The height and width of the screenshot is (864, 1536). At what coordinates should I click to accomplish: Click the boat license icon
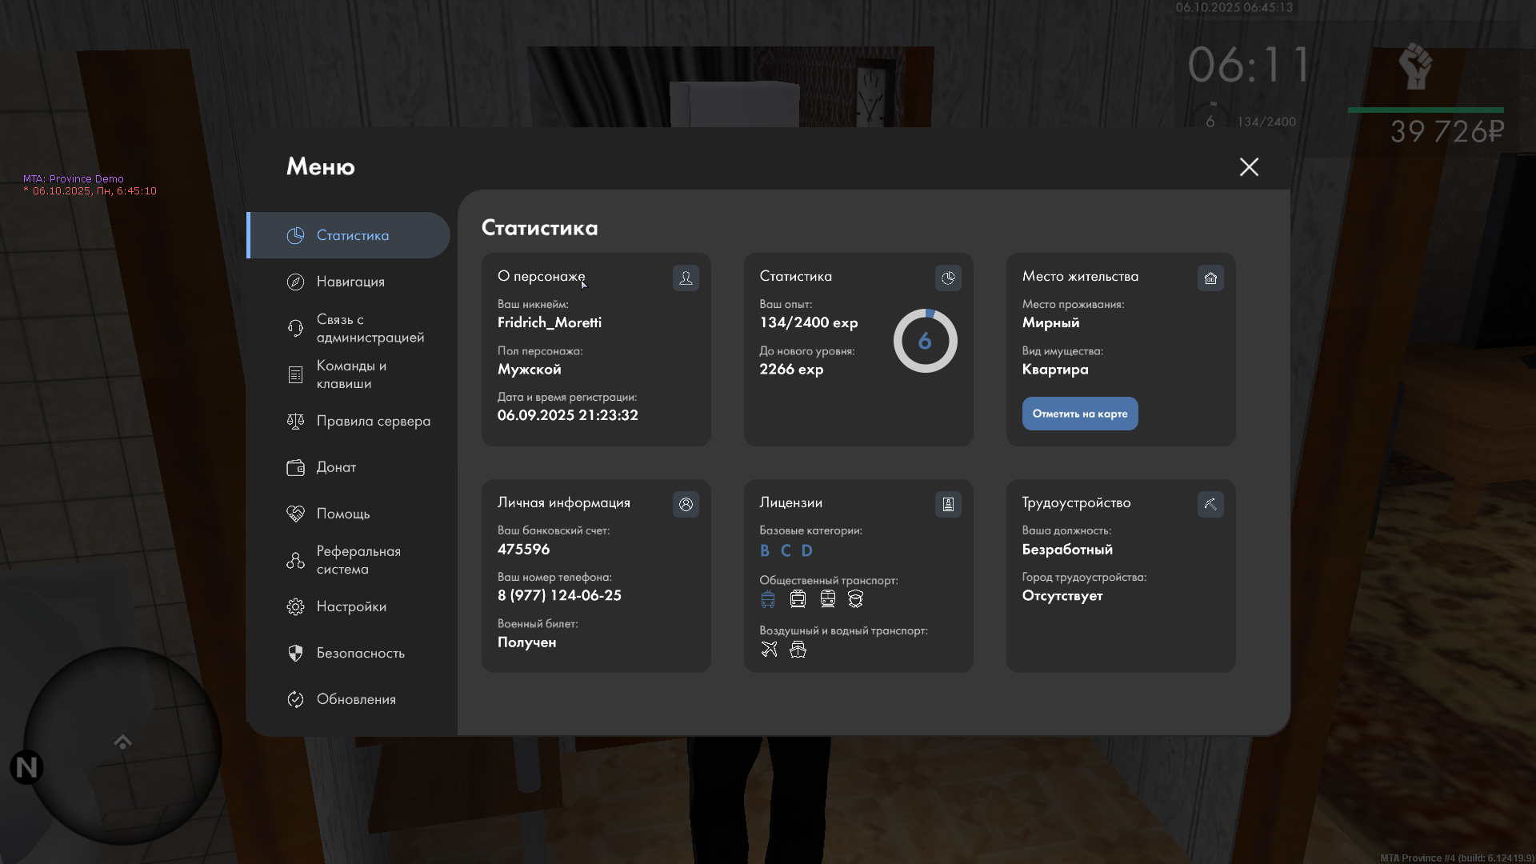(x=798, y=649)
